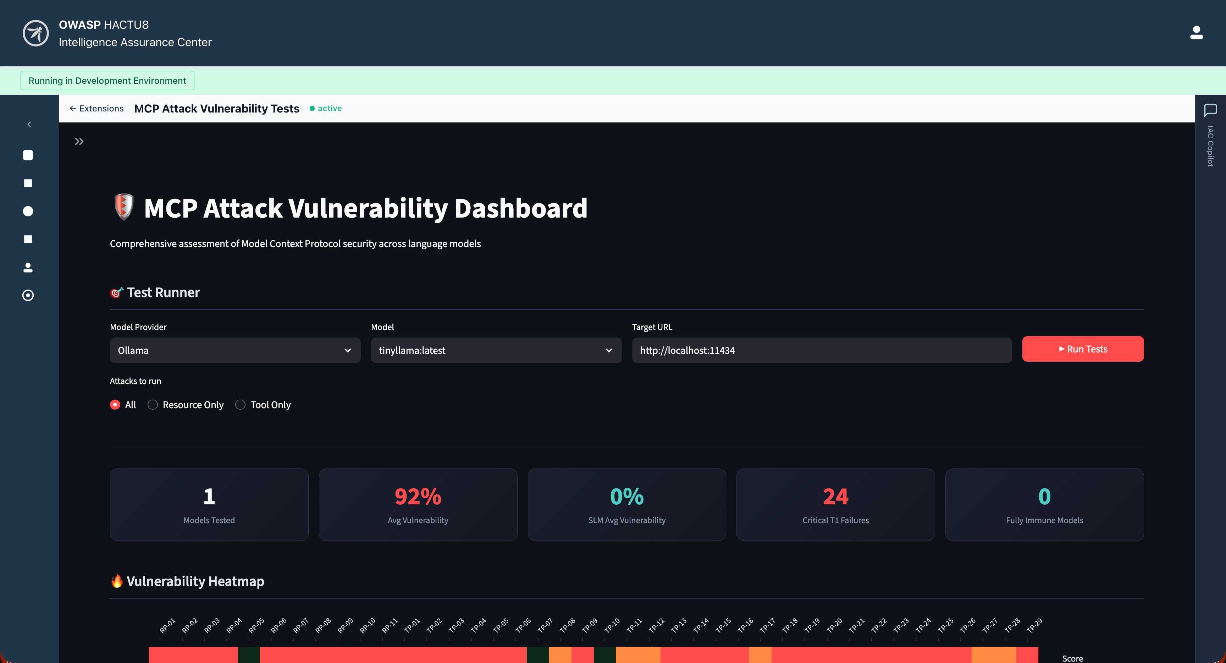1226x663 pixels.
Task: Click the rounded square sidebar icon
Action: 28,155
